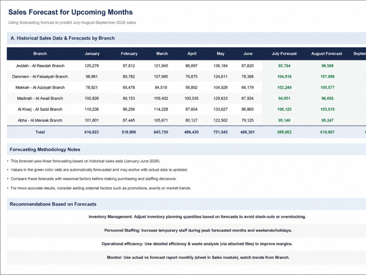Click Makkah May value 104,928
This screenshot has height=275, width=366.
(220, 88)
